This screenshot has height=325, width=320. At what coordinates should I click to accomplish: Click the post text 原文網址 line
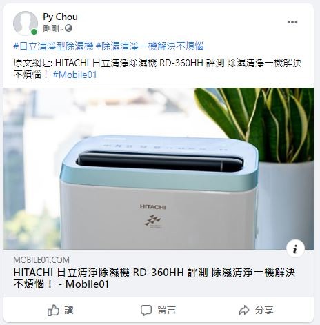(x=157, y=69)
